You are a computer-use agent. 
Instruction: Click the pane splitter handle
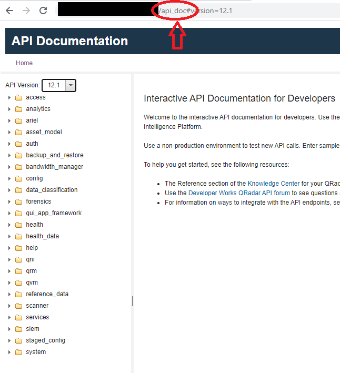coord(132,301)
